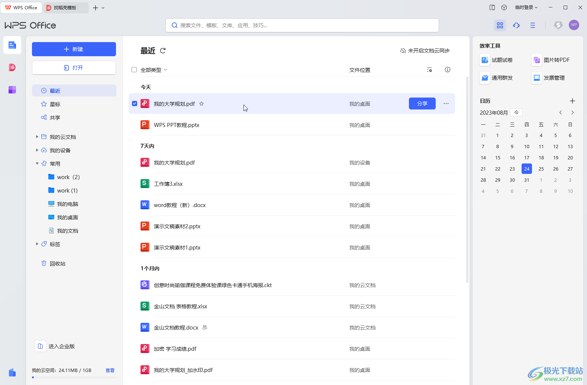Go to previous calendar month
The height and width of the screenshot is (385, 587).
[561, 112]
